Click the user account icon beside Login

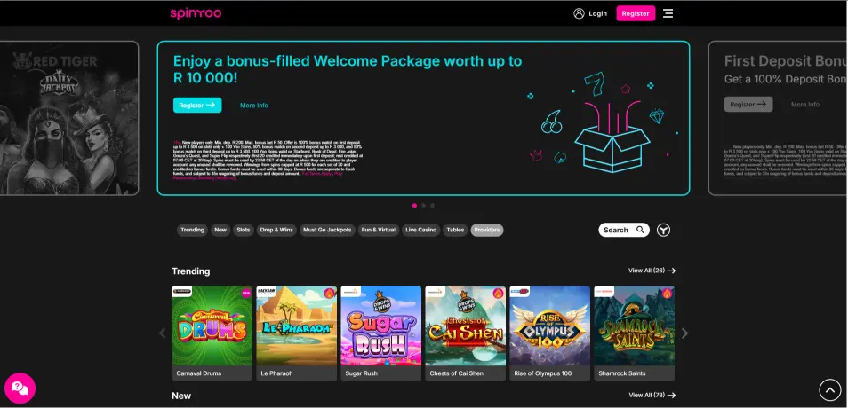[579, 13]
